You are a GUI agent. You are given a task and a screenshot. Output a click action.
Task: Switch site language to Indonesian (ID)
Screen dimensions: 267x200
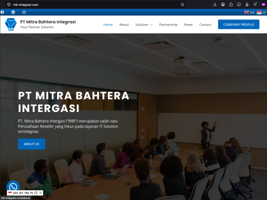coord(261,13)
